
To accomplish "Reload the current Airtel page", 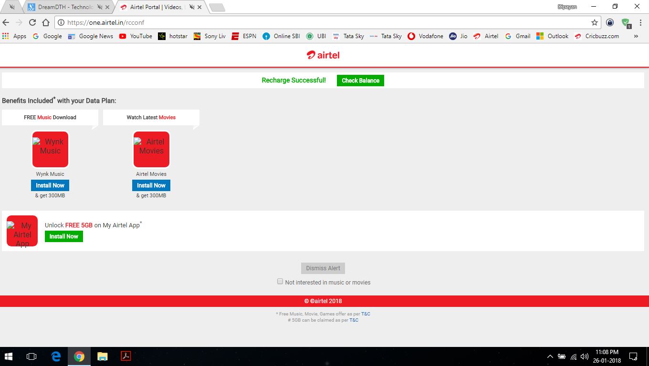I will tap(32, 22).
